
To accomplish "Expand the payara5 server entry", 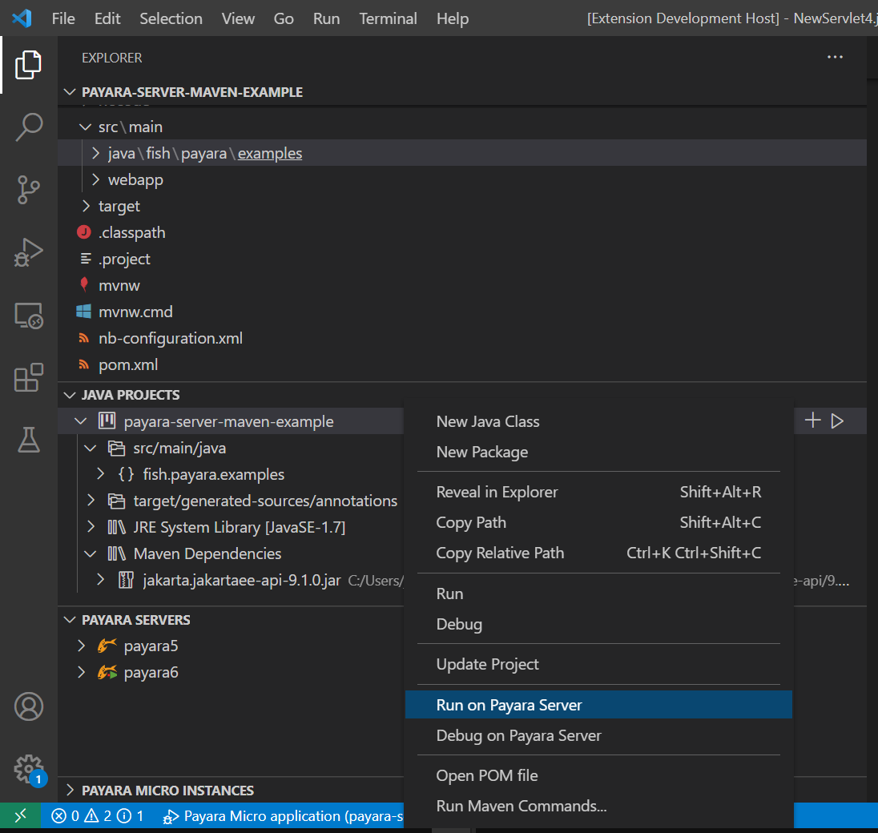I will (x=79, y=646).
